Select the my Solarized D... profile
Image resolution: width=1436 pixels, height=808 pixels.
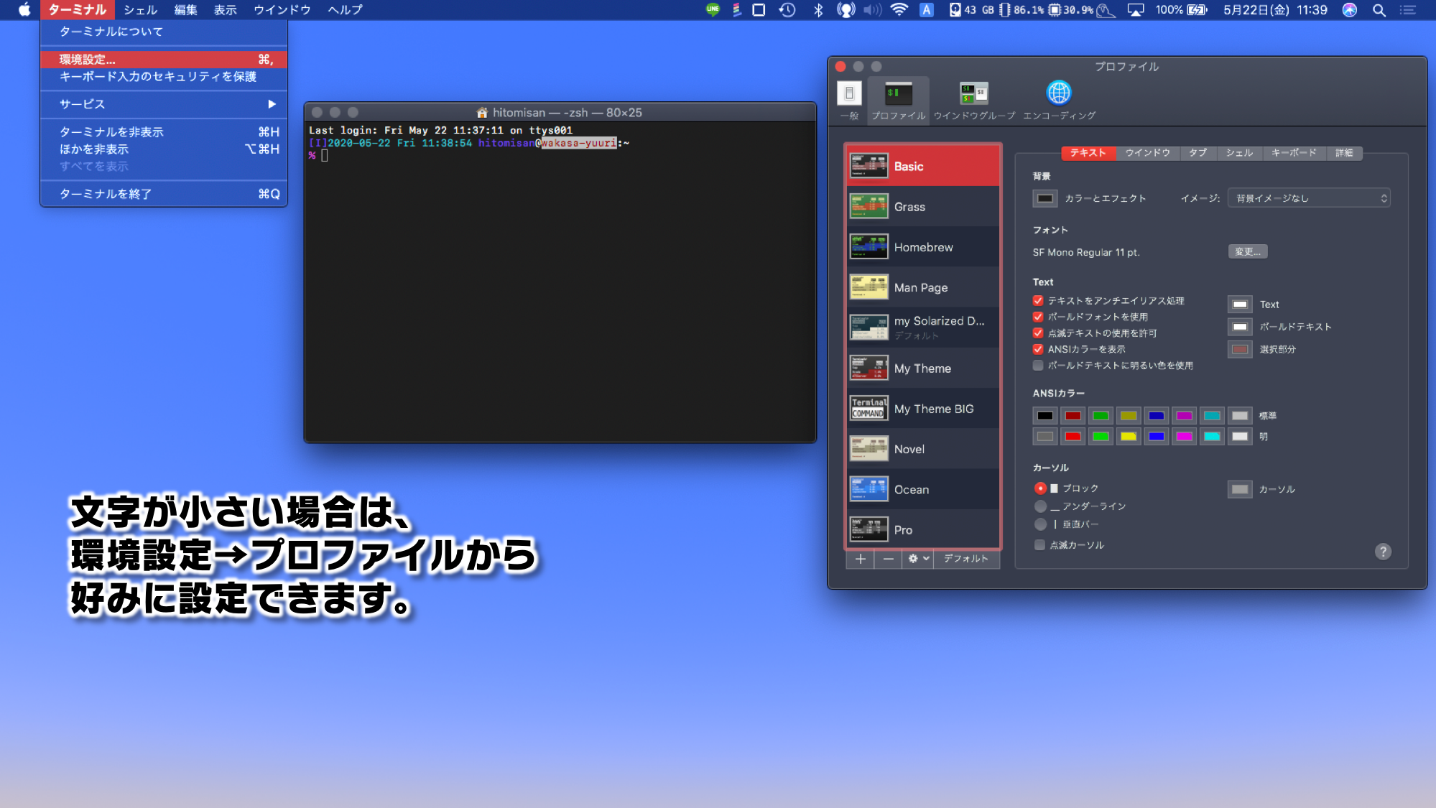[x=924, y=328]
